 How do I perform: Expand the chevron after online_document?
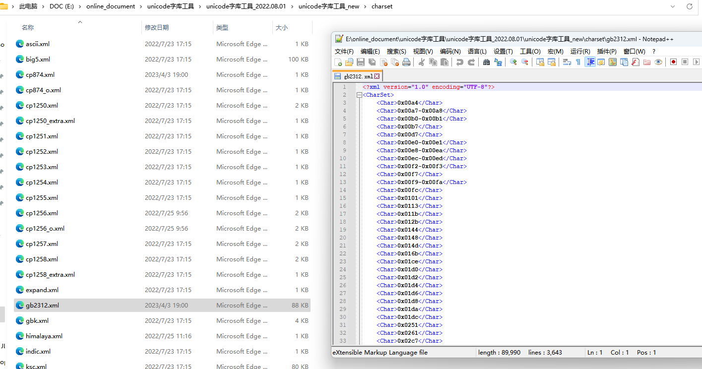pyautogui.click(x=141, y=6)
